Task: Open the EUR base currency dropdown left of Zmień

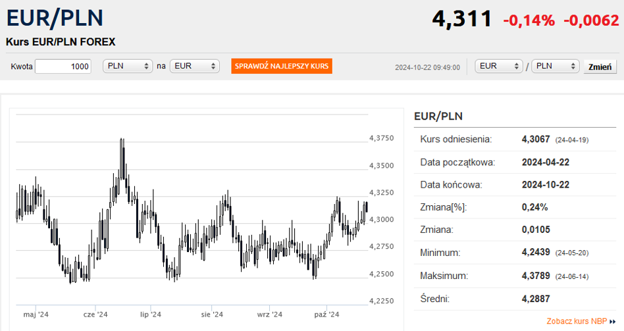Action: click(498, 66)
